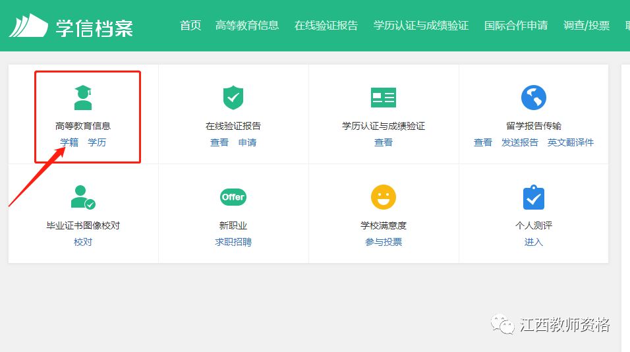
Task: Click the 申请 link
Action: pyautogui.click(x=247, y=142)
